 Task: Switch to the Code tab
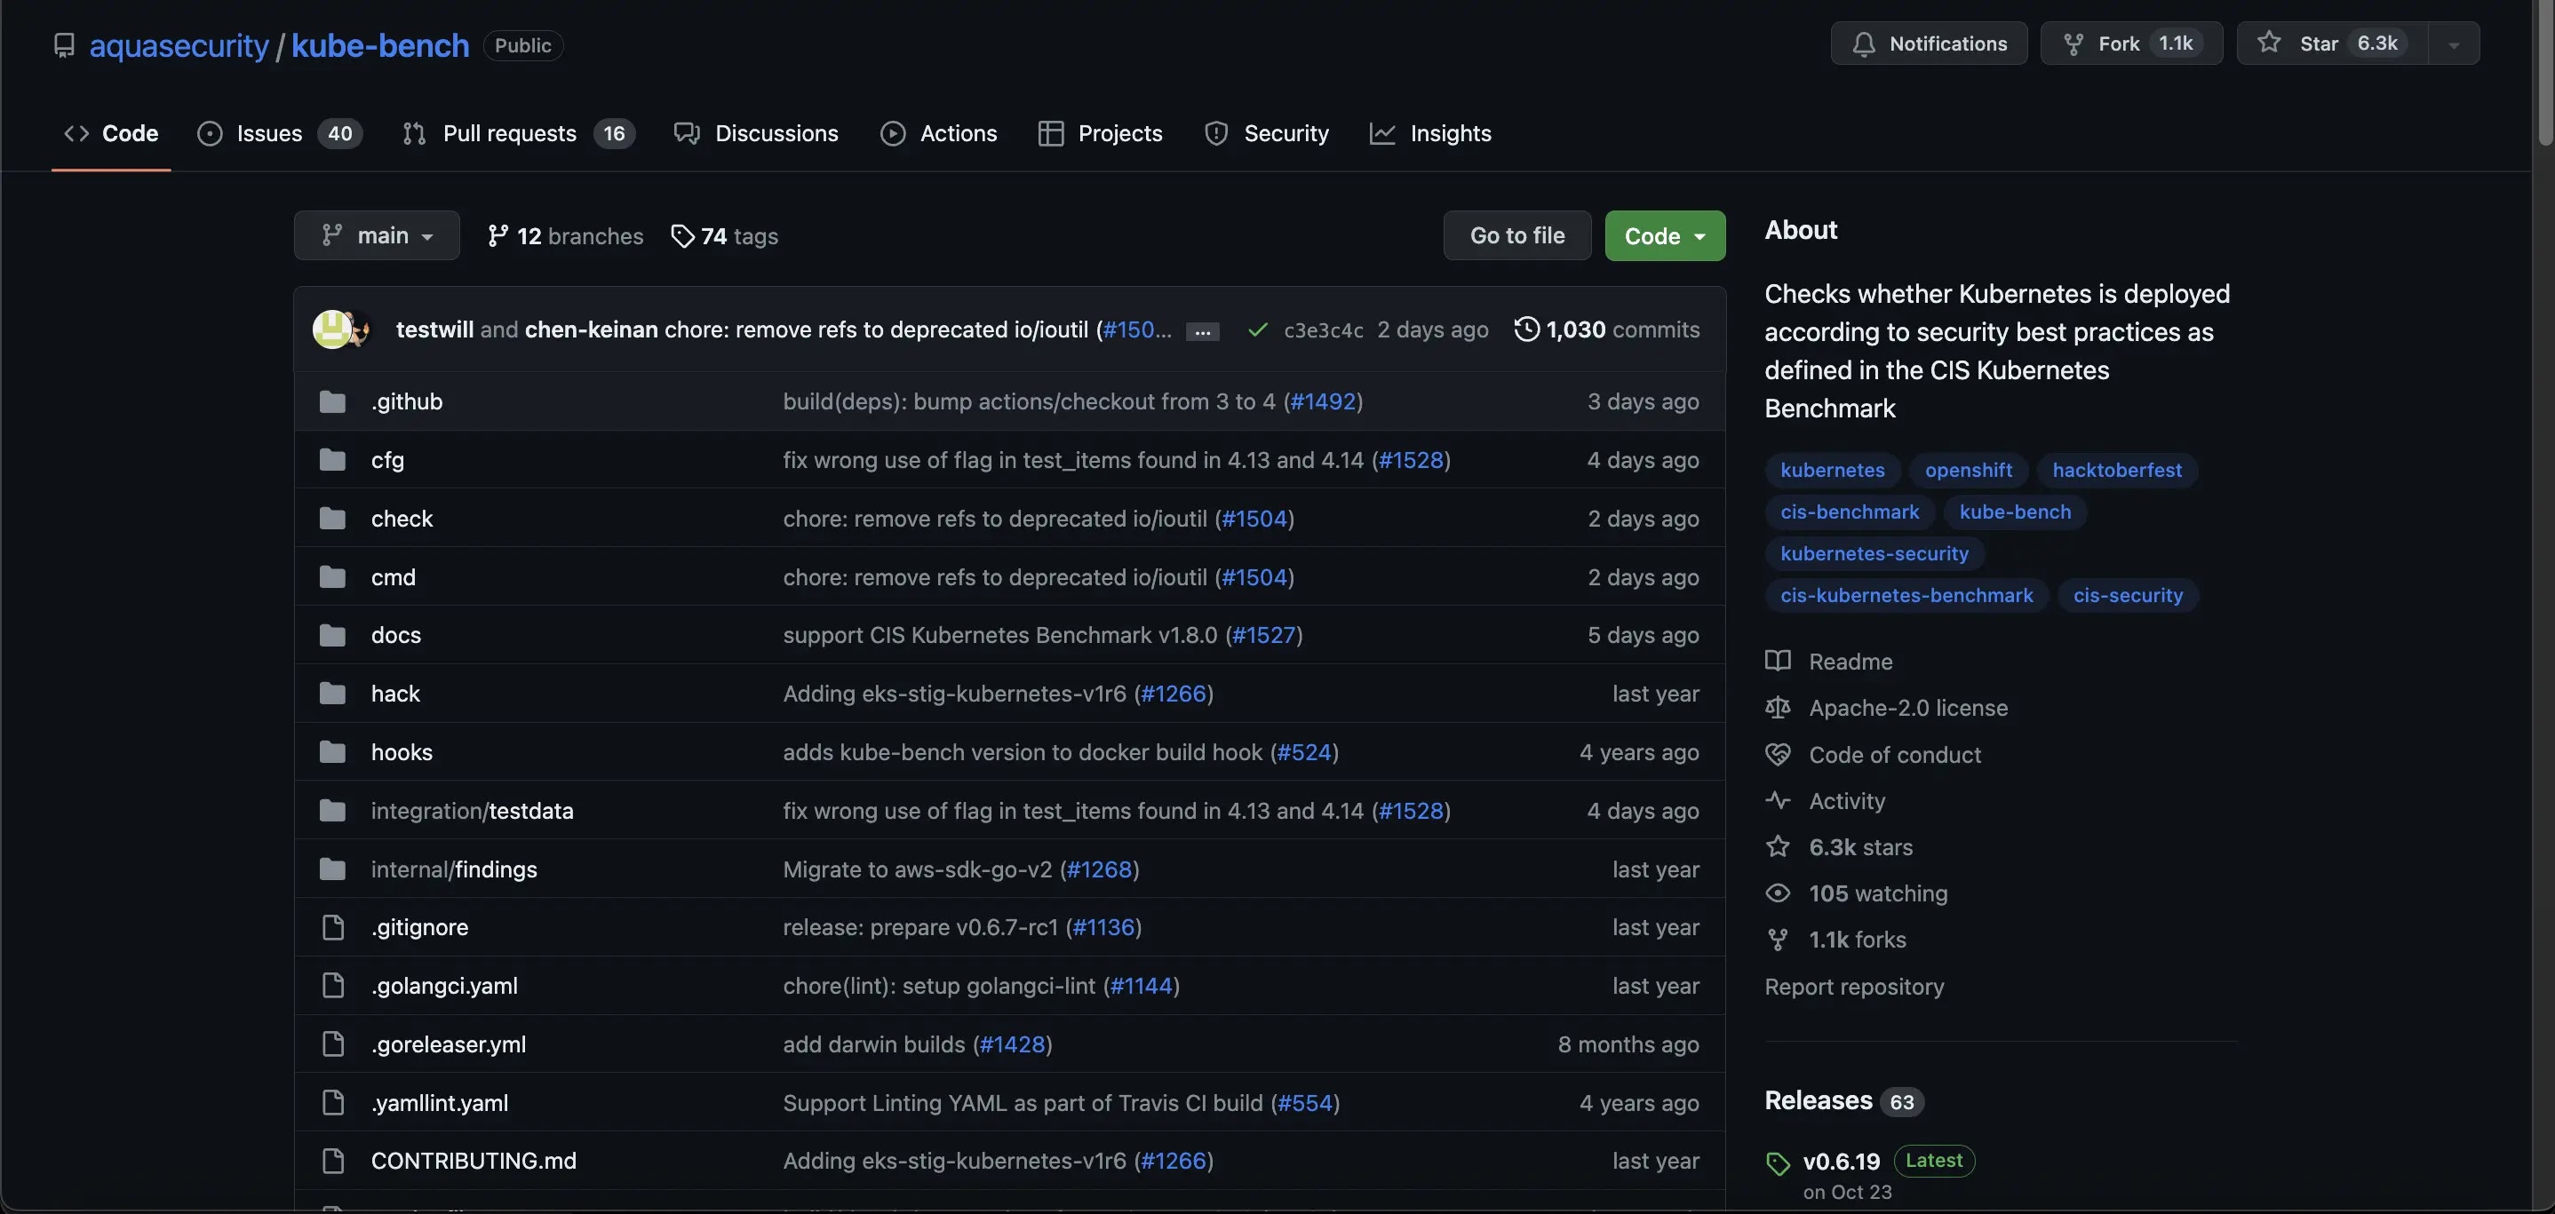point(111,133)
